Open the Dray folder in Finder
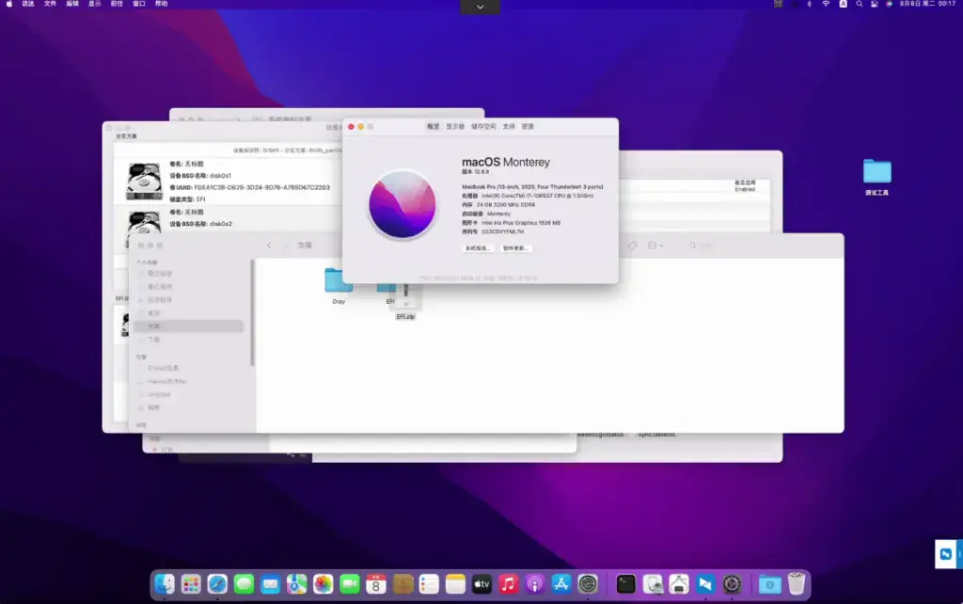 339,286
